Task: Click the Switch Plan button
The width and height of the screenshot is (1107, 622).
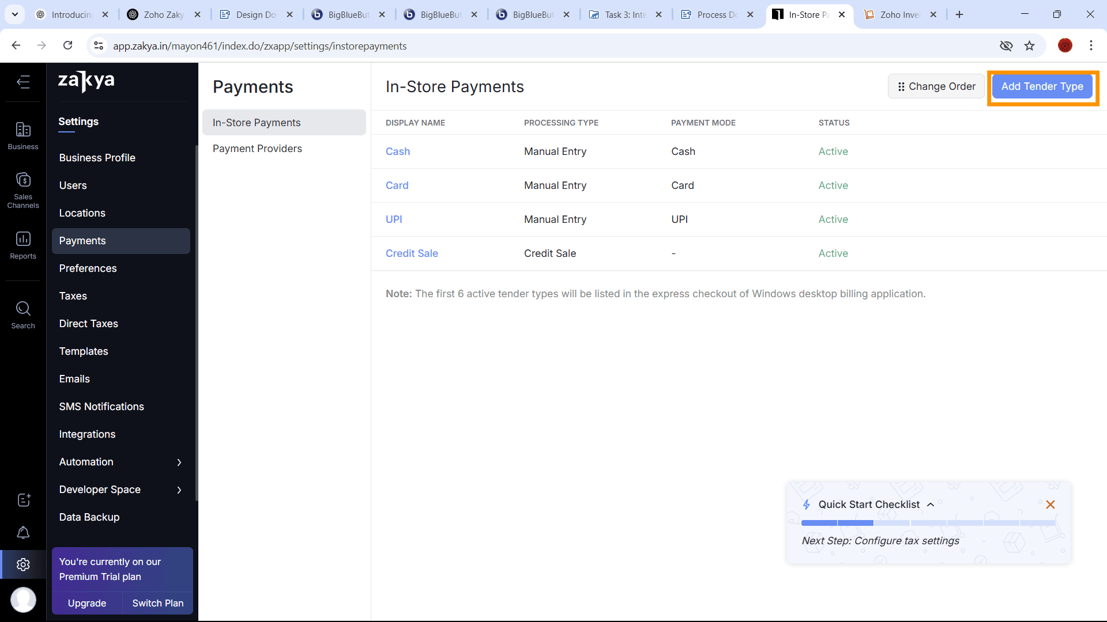Action: point(158,603)
